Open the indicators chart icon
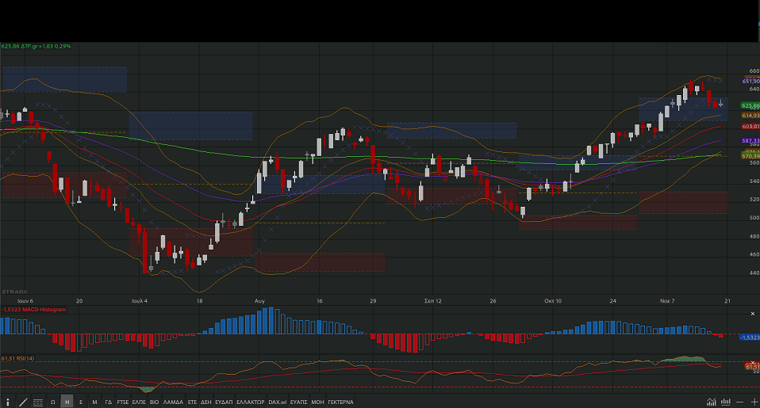The width and height of the screenshot is (760, 408). (x=711, y=402)
